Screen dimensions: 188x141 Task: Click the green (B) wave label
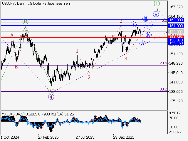tap(26, 22)
